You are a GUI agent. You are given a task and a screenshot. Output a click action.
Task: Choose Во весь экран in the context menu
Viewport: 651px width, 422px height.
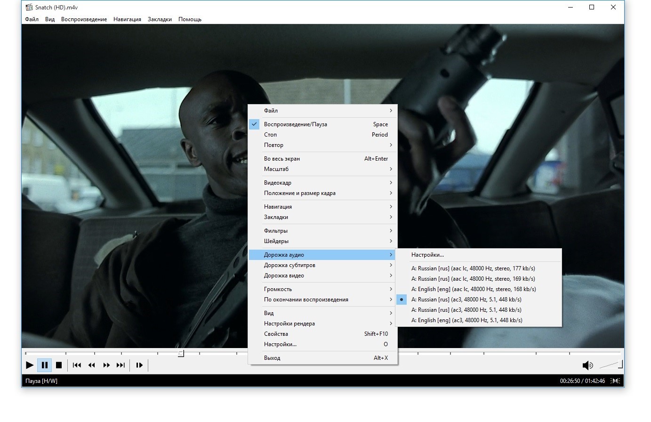pos(323,159)
